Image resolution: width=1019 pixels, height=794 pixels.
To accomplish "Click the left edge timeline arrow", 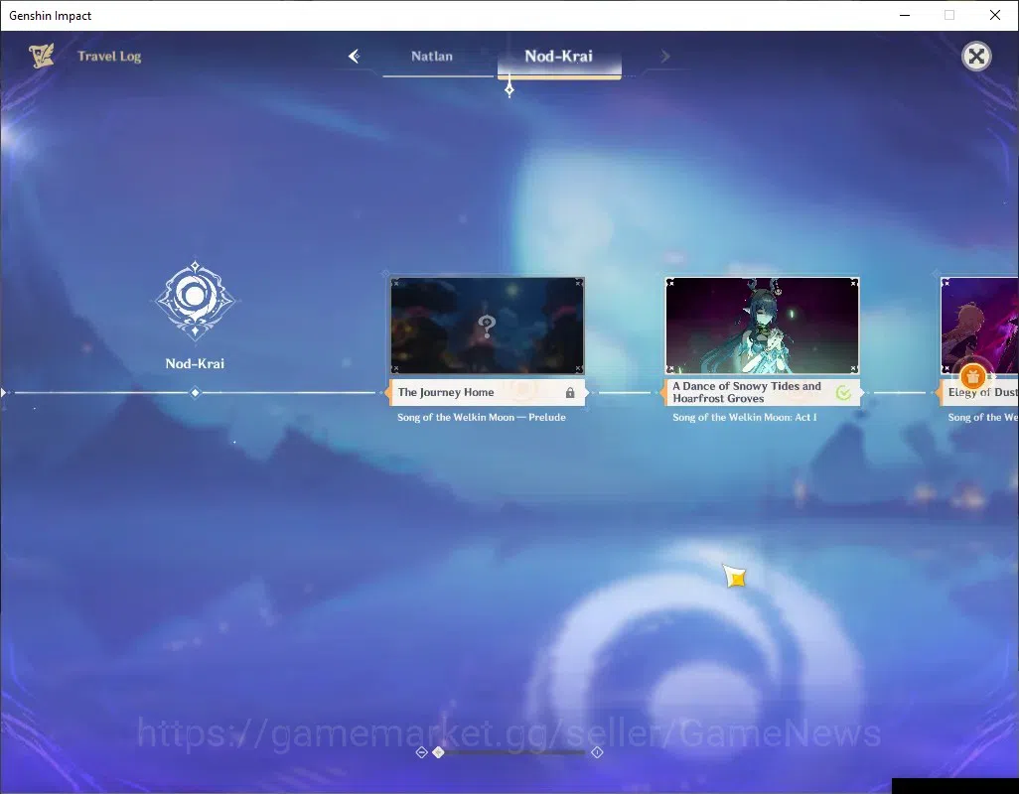I will pyautogui.click(x=4, y=393).
